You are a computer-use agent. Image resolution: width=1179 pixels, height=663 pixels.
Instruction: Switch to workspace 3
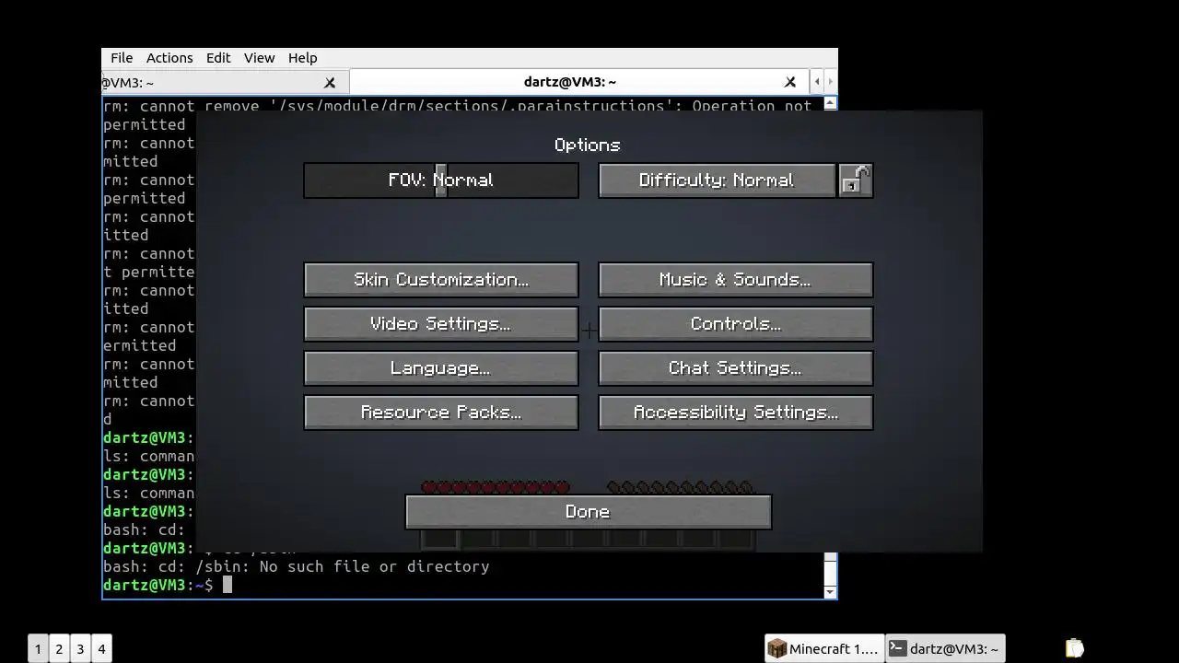pos(80,649)
